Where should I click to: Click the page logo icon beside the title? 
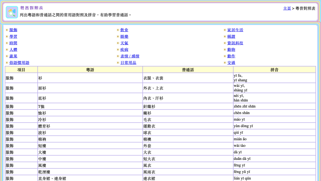(12, 12)
